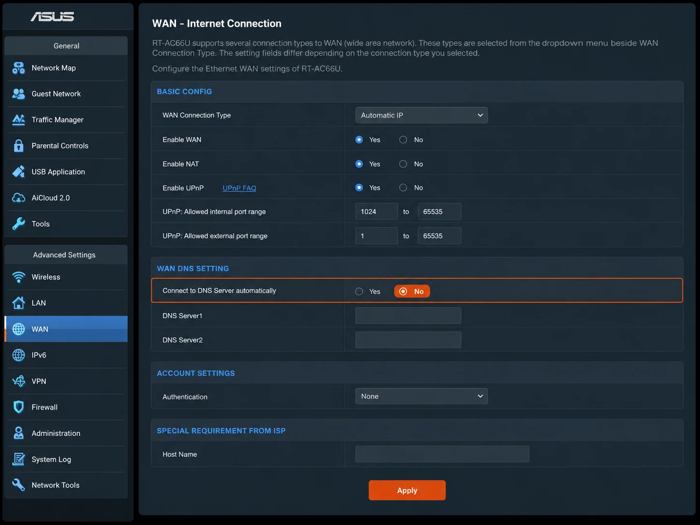Image resolution: width=700 pixels, height=525 pixels.
Task: Click the BASIC CONFIG section heading
Action: 184,92
